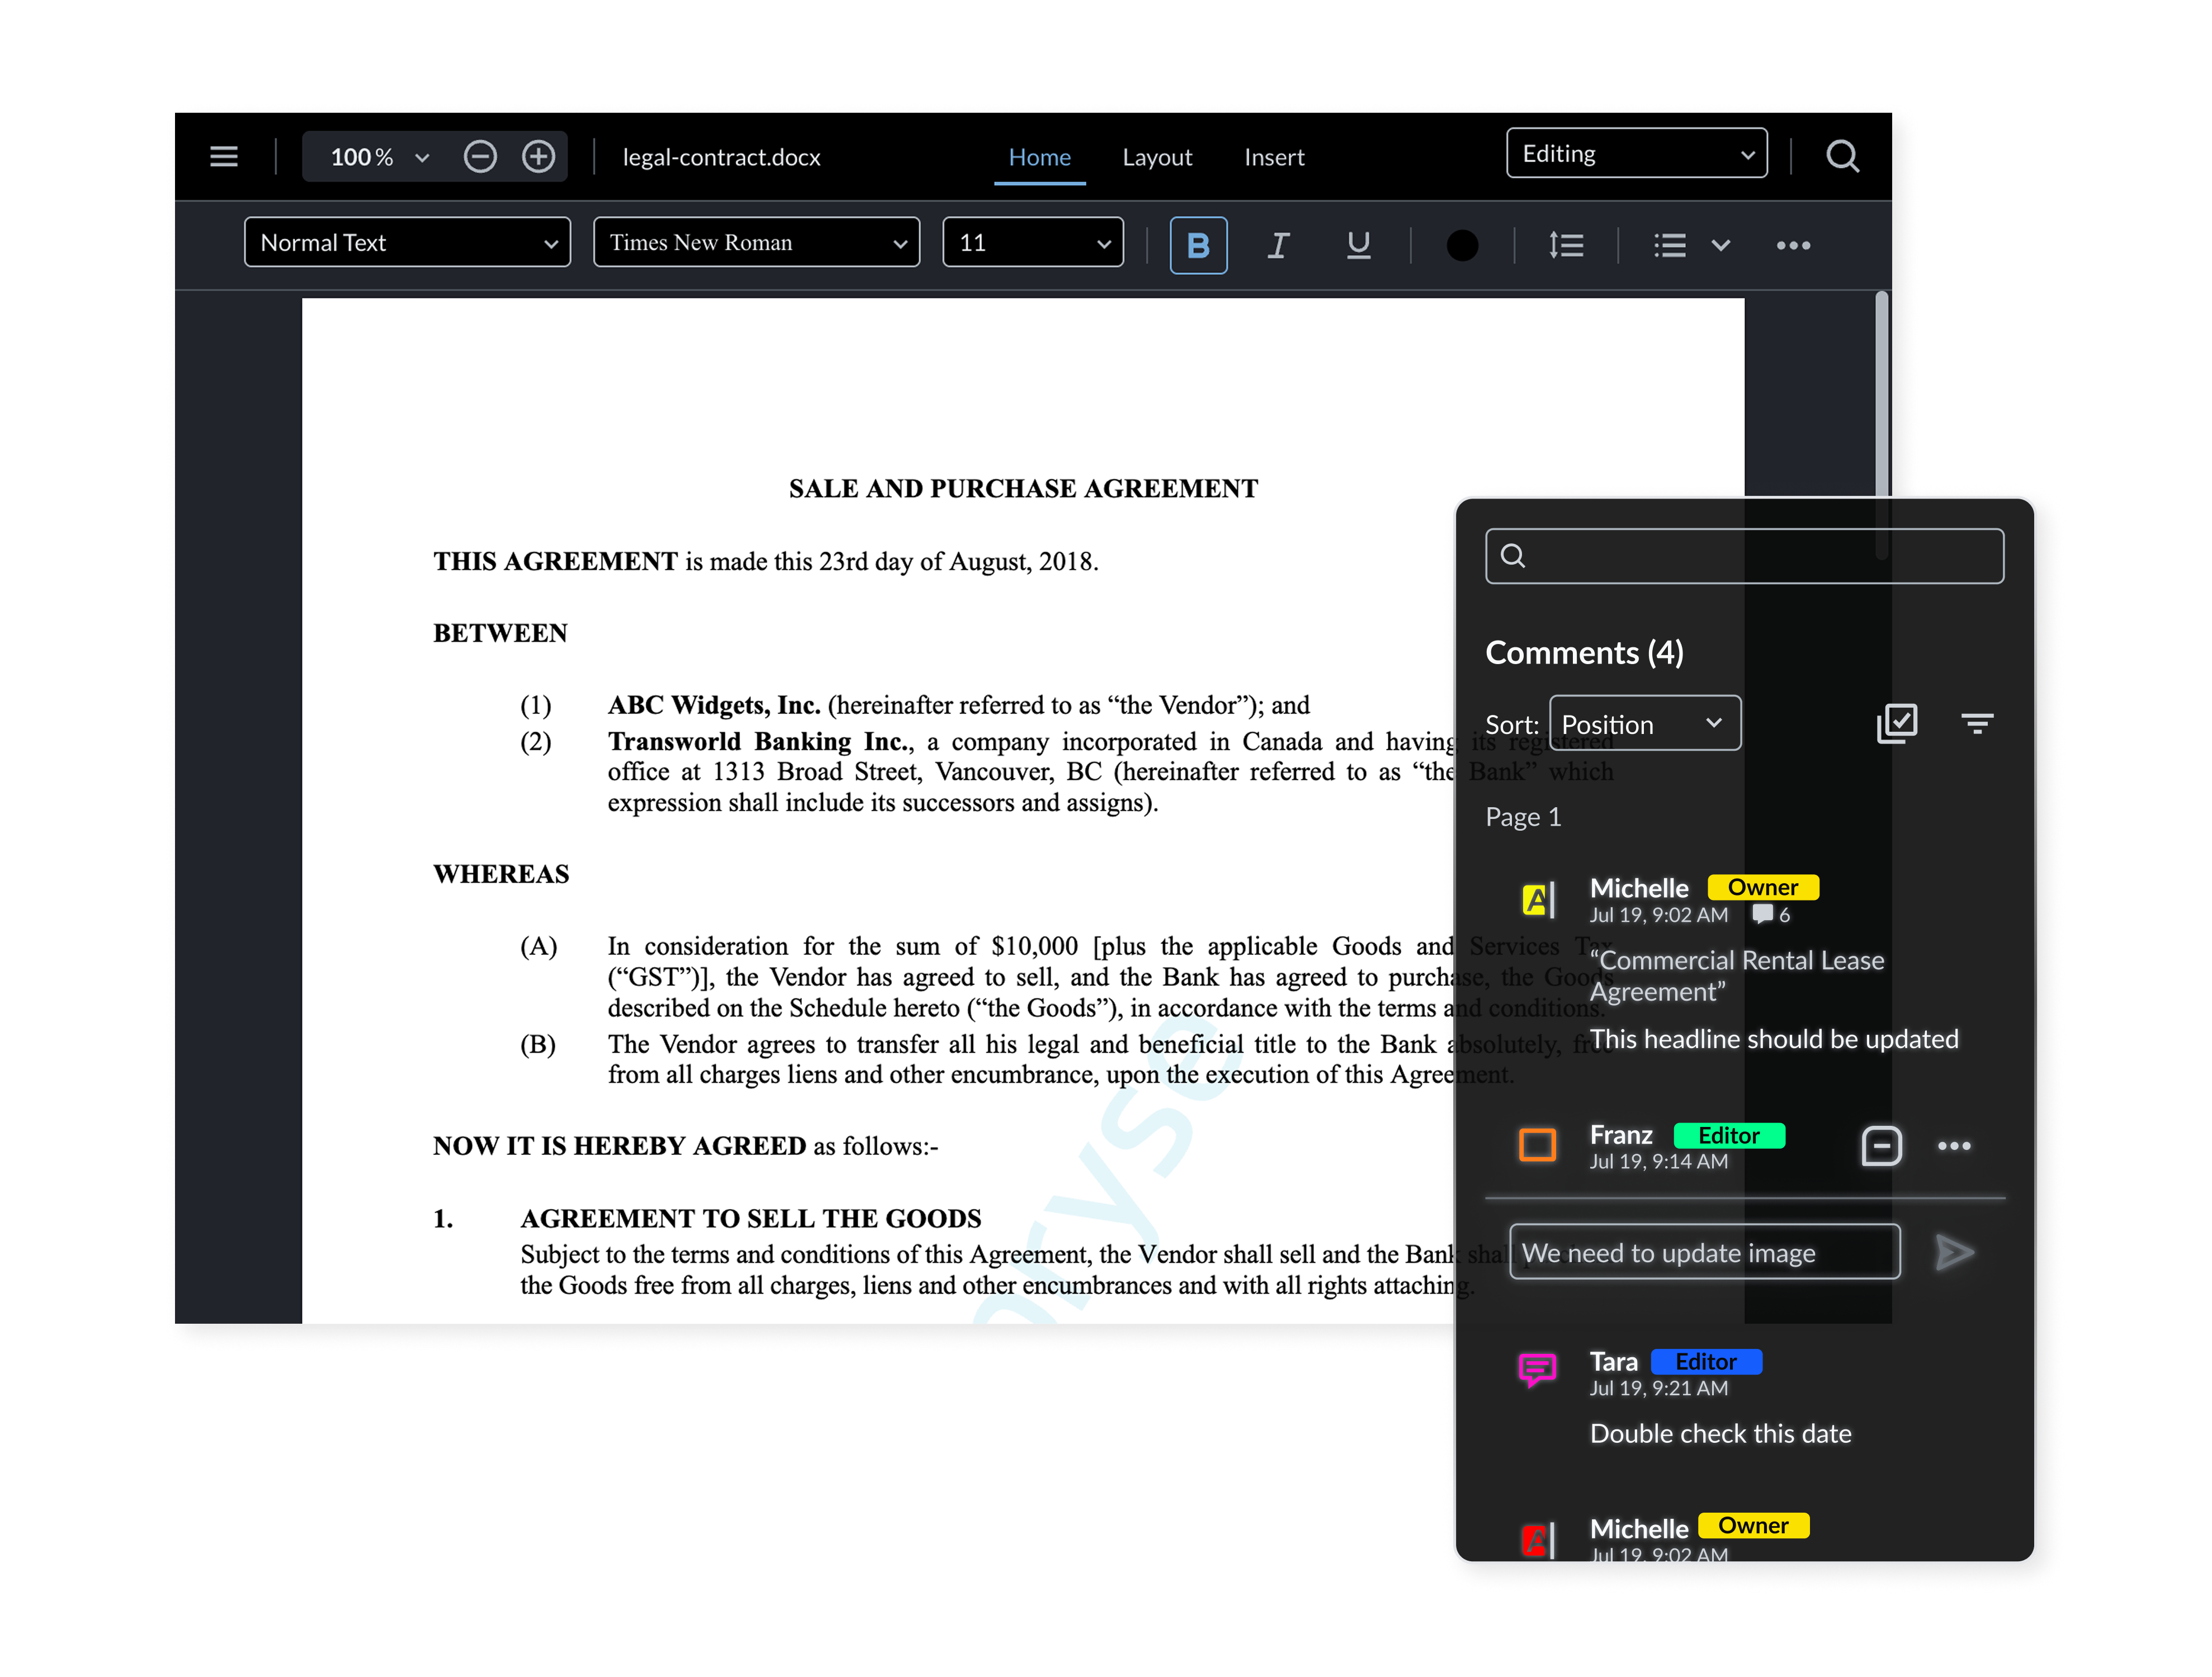Click the zoom out minus icon
Viewport: 2212px width, 1677px height.
(480, 157)
